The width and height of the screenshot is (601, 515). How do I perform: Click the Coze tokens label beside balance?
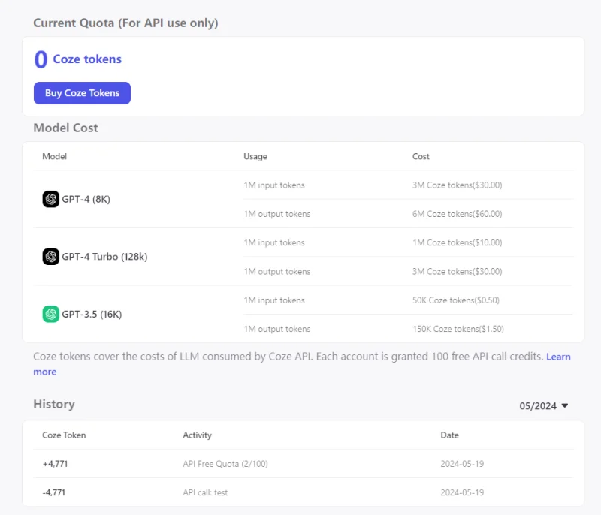87,59
